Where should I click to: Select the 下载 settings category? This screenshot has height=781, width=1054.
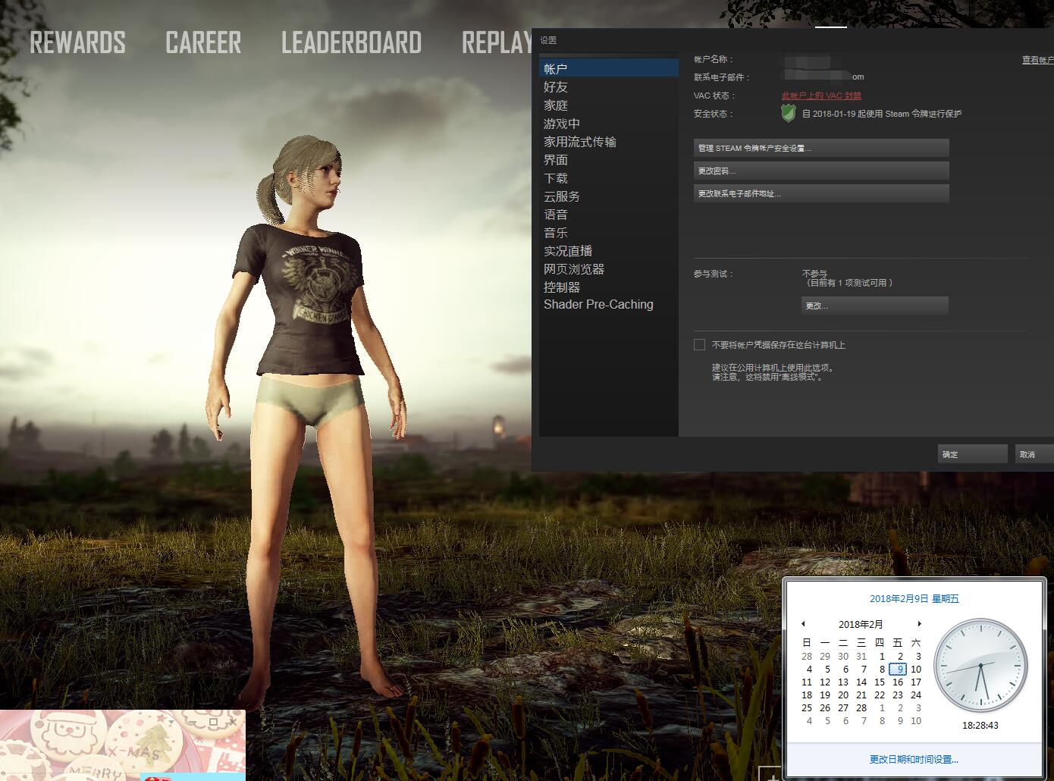(x=609, y=178)
